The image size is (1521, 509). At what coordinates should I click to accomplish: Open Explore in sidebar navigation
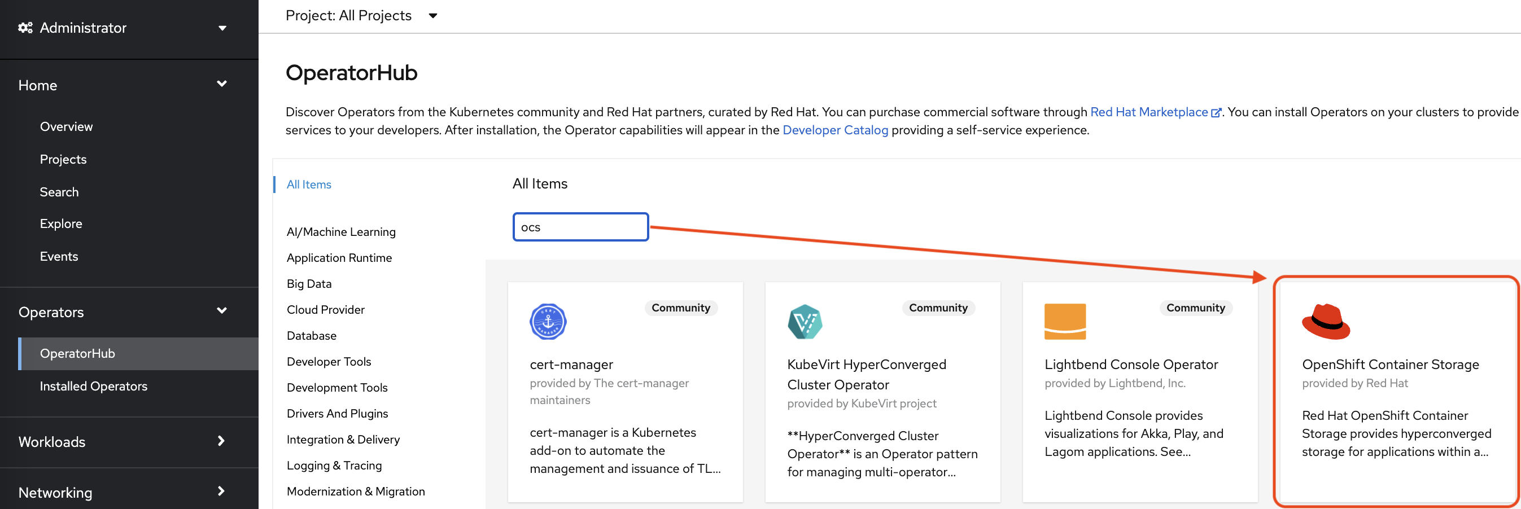[61, 224]
